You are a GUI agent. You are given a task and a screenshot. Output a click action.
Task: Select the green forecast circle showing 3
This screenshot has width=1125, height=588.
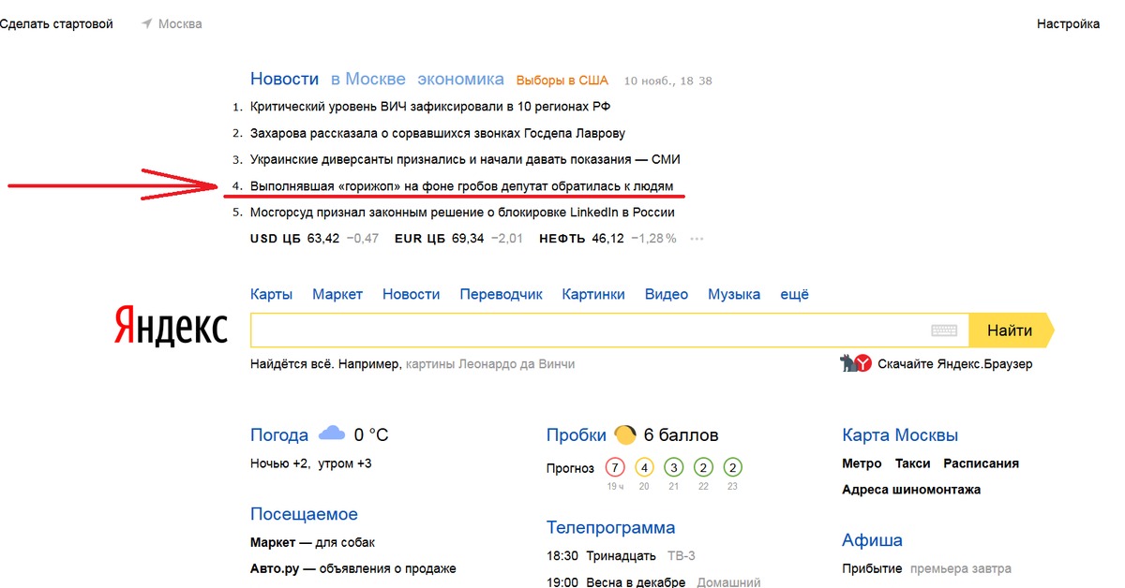[673, 466]
